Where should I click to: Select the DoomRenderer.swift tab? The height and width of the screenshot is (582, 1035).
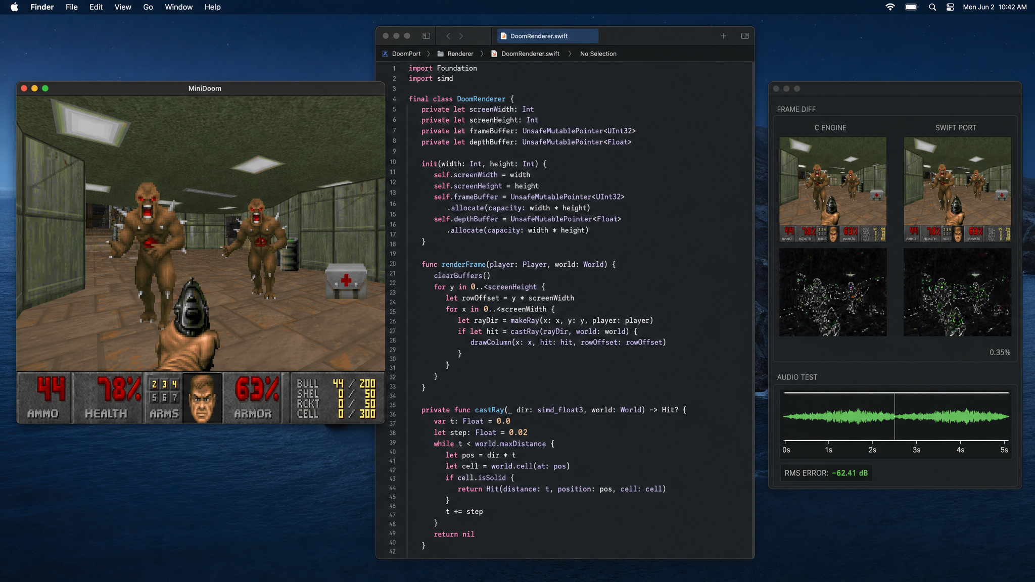tap(548, 36)
